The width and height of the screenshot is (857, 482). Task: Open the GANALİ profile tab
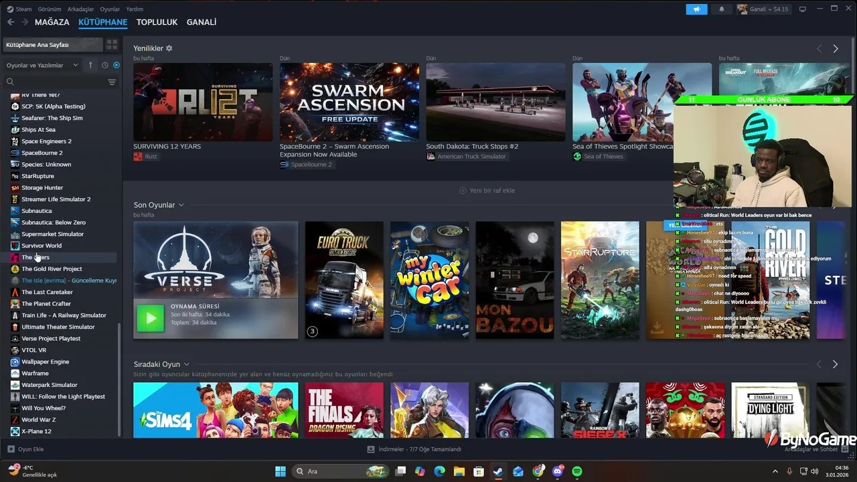(x=202, y=22)
